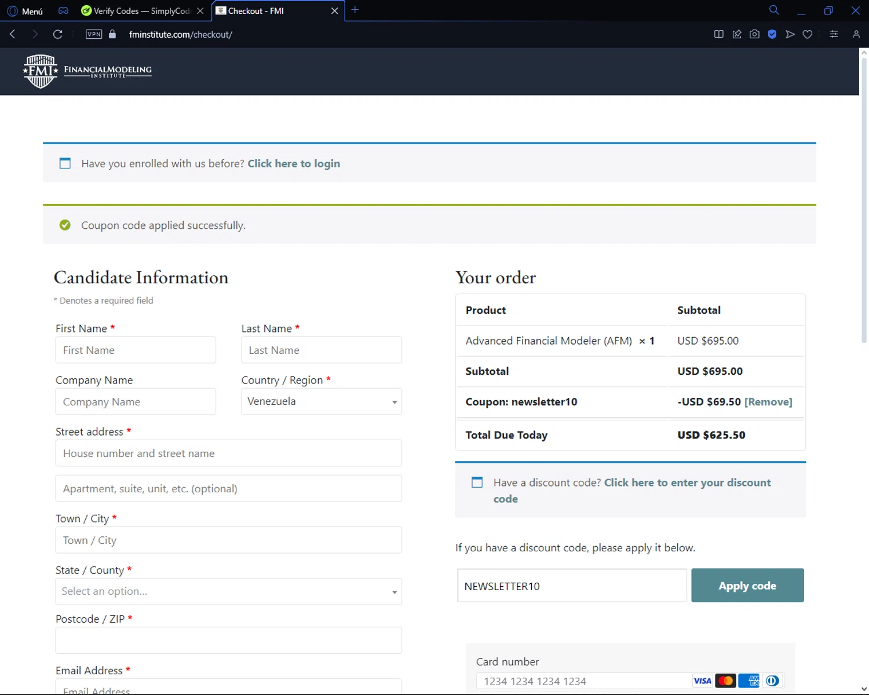Open the reader mode book icon
Viewport: 869px width, 695px height.
719,34
